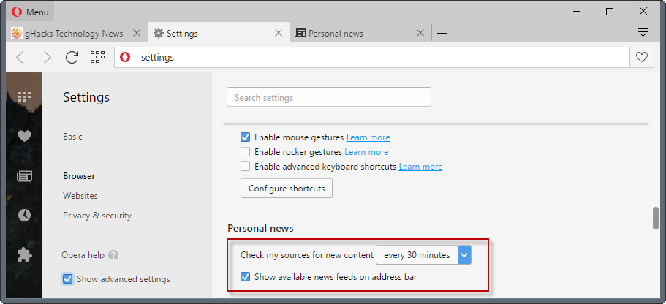Open the Opera help link
The image size is (666, 304).
(83, 255)
